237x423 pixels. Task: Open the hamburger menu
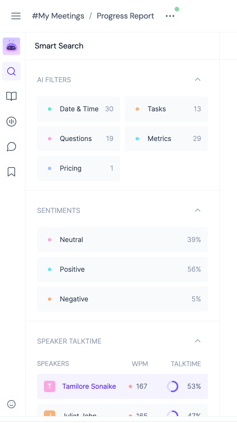pyautogui.click(x=16, y=16)
